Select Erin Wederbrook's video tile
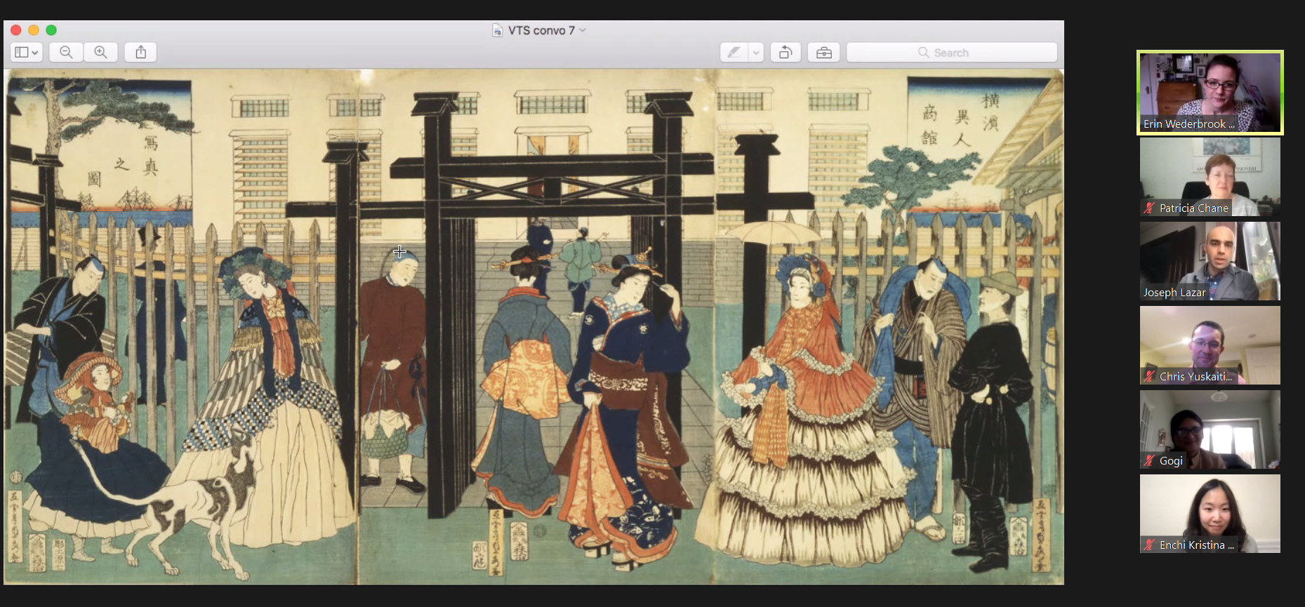 1210,93
